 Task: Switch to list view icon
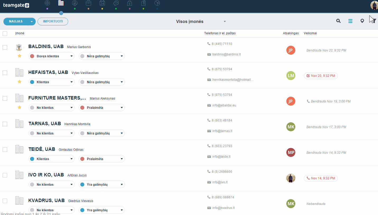pos(350,21)
